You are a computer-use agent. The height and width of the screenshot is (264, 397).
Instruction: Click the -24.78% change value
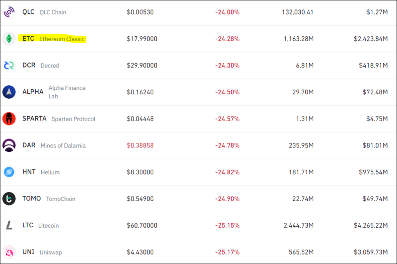pyautogui.click(x=227, y=145)
